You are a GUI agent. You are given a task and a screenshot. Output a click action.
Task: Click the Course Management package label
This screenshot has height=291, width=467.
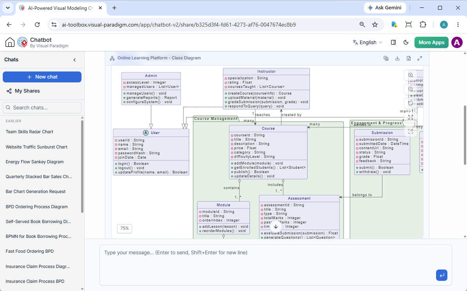coord(216,119)
